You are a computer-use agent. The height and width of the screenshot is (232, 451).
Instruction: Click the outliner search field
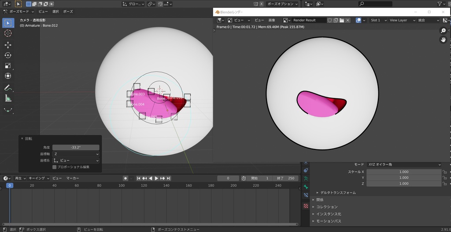(x=375, y=4)
